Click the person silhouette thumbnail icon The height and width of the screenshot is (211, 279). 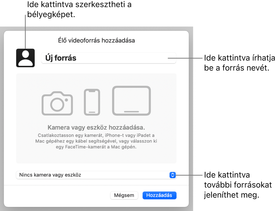pos(25,58)
